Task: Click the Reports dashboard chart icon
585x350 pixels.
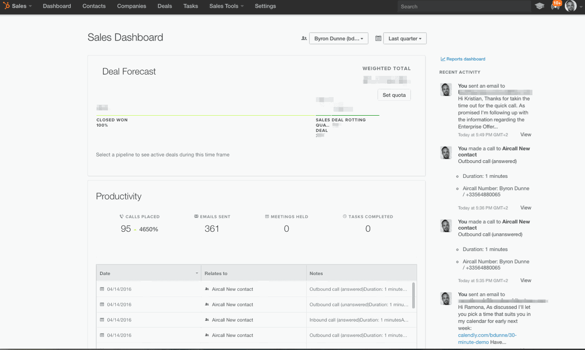Action: click(x=443, y=59)
